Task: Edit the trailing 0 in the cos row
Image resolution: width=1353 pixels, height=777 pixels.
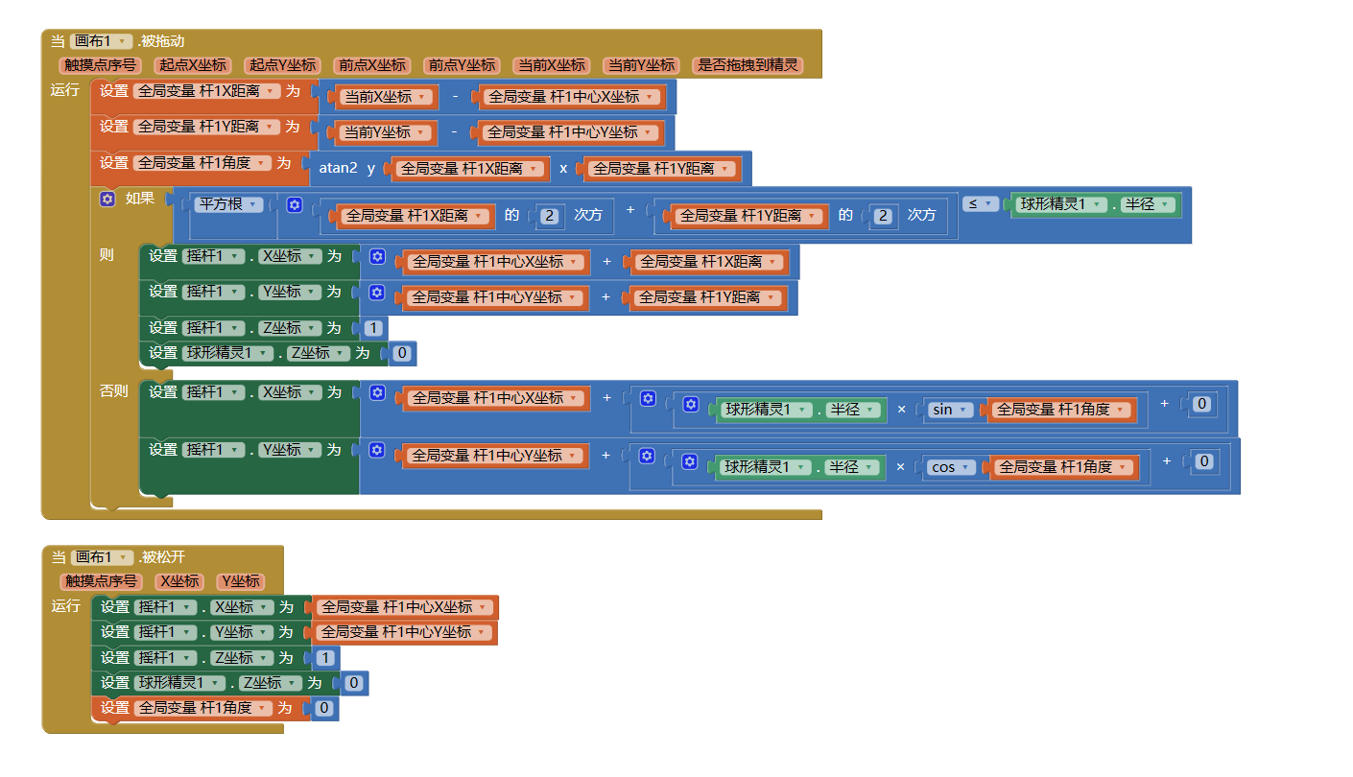Action: (x=1203, y=461)
